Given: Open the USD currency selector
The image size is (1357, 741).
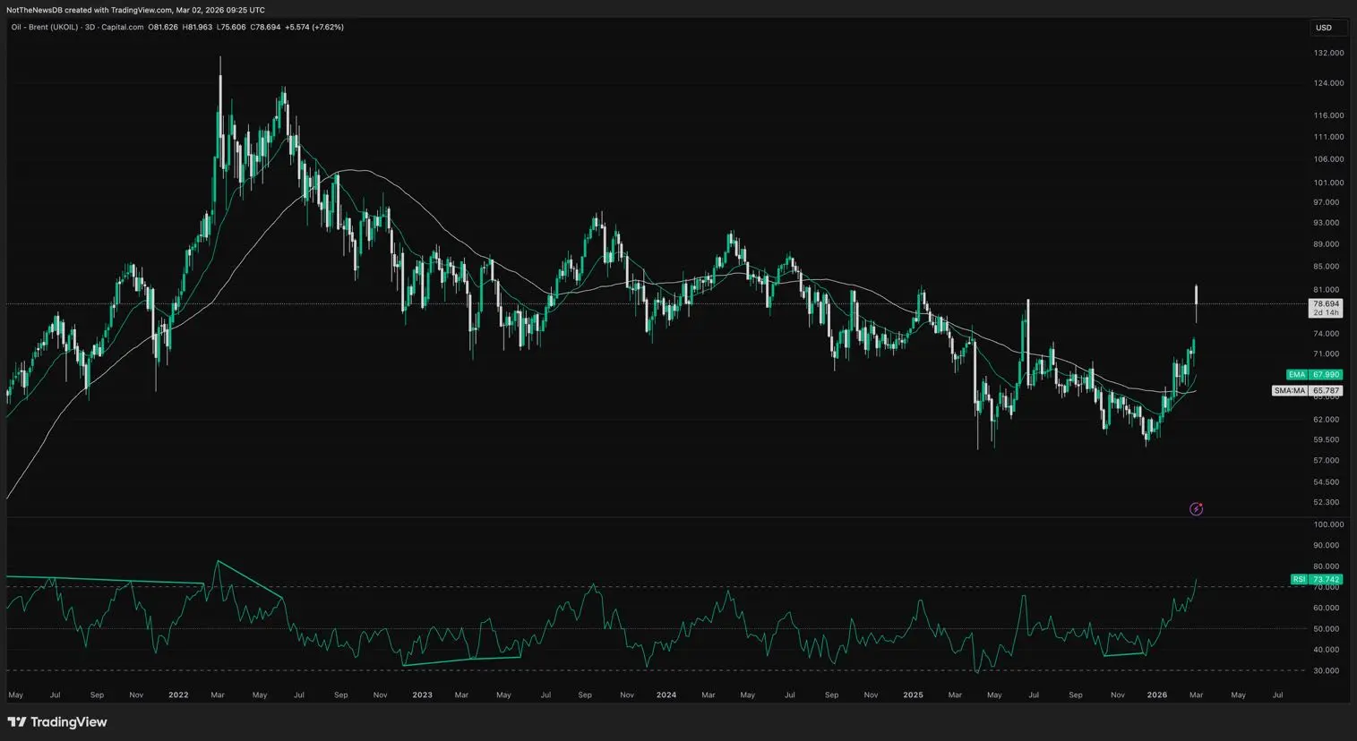Looking at the screenshot, I should (1323, 28).
